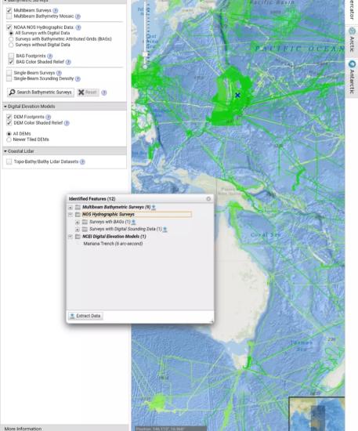
Task: Enable the Multibeam Bathymetry Mosaic checkbox
Action: pyautogui.click(x=9, y=16)
